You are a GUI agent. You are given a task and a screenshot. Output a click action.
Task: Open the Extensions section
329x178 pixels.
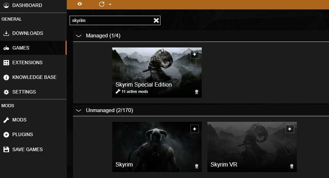tap(27, 62)
